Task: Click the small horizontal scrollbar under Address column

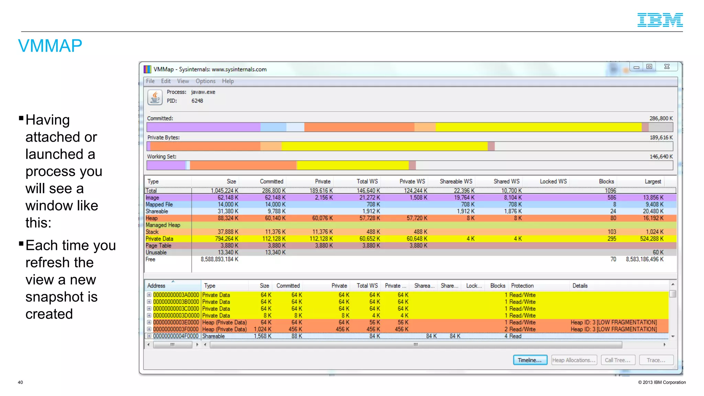Action: click(173, 344)
